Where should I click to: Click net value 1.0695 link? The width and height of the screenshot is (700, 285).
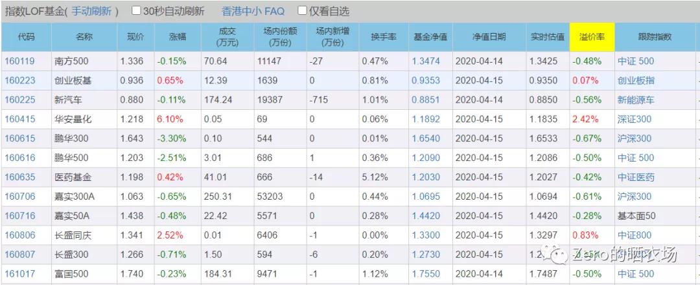426,196
